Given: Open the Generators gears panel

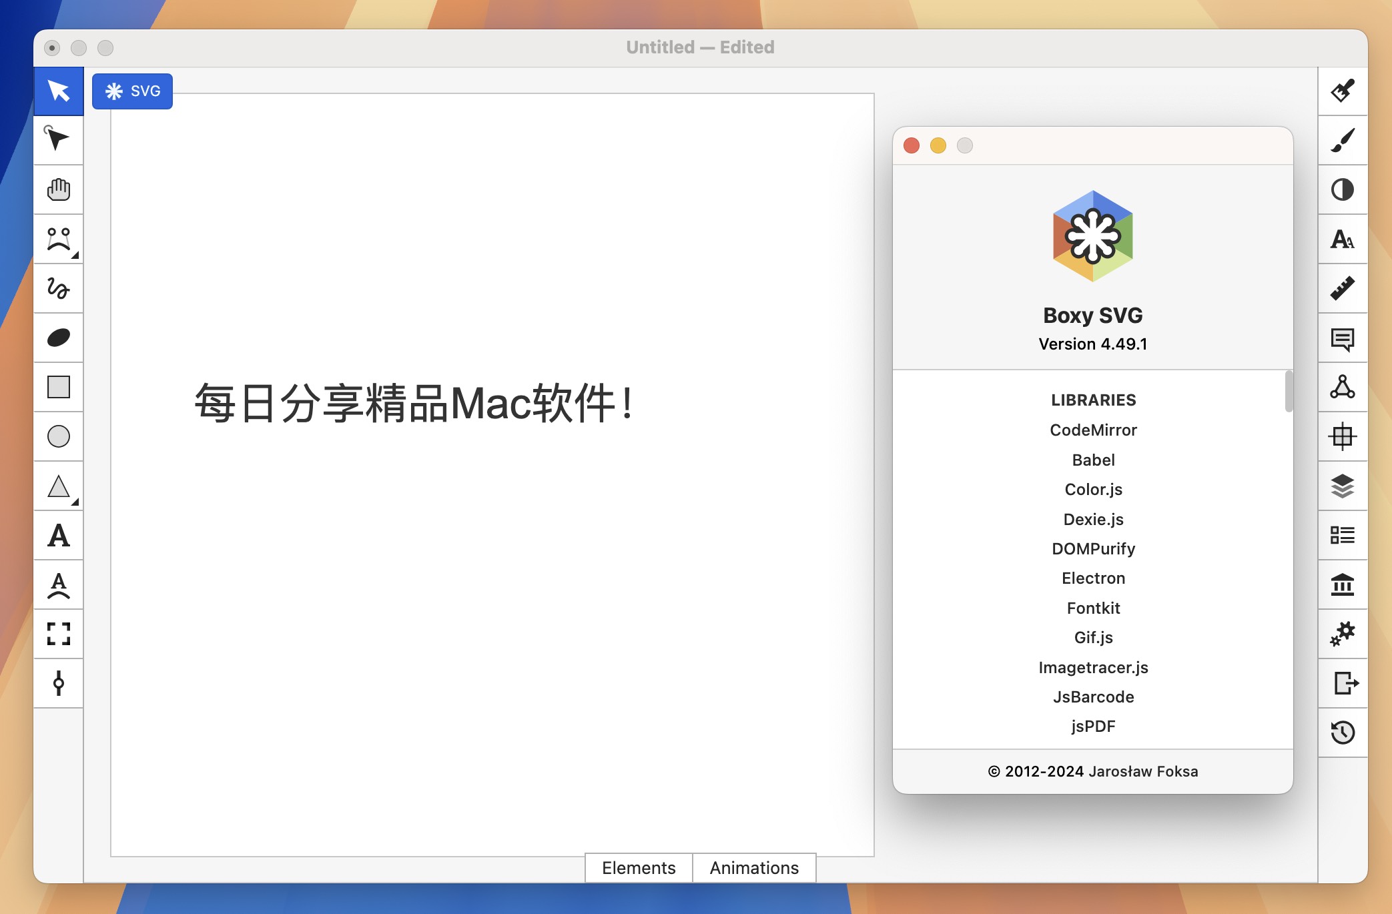Looking at the screenshot, I should pos(1343,634).
